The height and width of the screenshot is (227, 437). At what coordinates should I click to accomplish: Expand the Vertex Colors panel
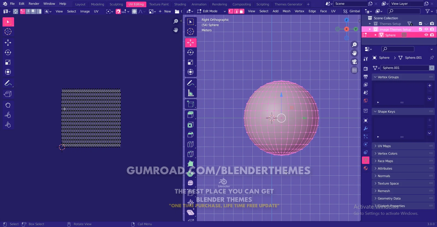pyautogui.click(x=403, y=154)
